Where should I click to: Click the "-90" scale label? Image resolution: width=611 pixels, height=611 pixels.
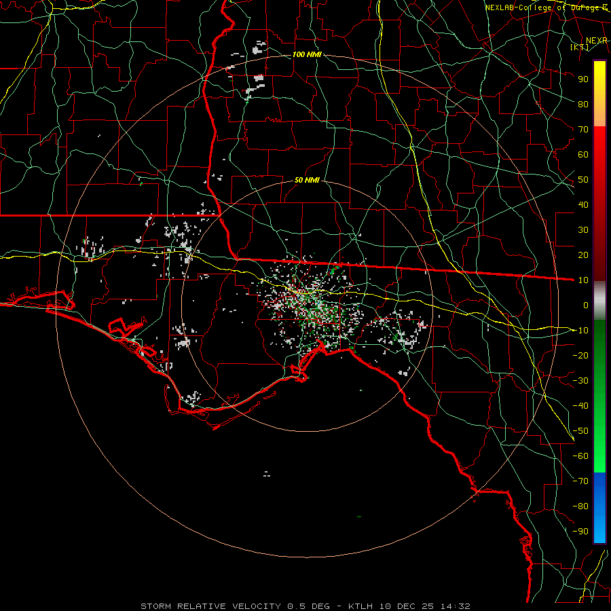580,532
